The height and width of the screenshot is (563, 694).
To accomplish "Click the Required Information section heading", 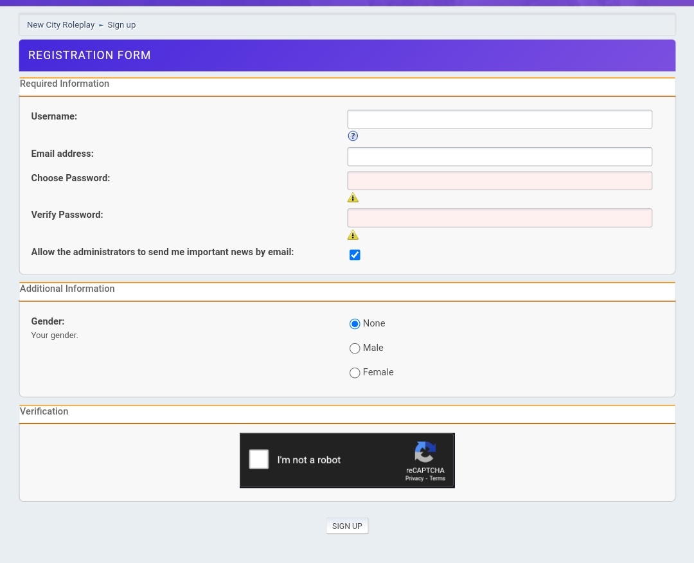I will point(65,84).
